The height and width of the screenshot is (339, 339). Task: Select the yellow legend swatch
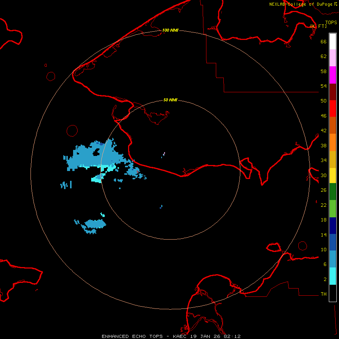click(333, 176)
